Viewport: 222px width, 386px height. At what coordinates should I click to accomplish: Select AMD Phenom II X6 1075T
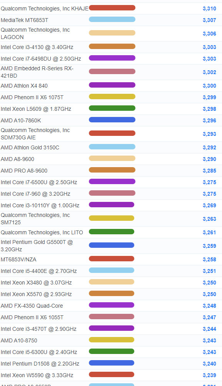32,98
